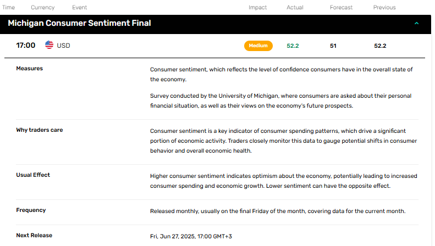This screenshot has height=246, width=435.
Task: Click the actual value 52.2 in green
Action: [x=293, y=46]
